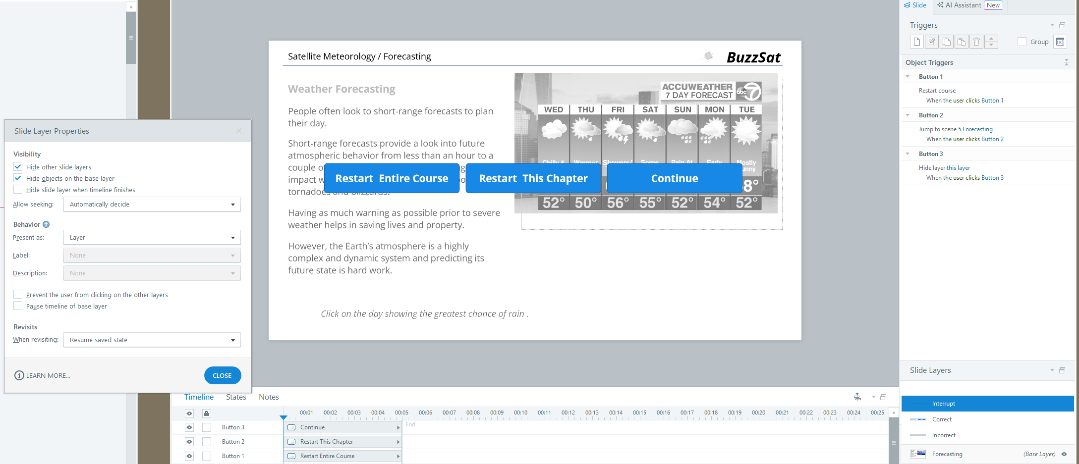Switch to the States tab
Viewport: 1079px width, 464px height.
[236, 397]
